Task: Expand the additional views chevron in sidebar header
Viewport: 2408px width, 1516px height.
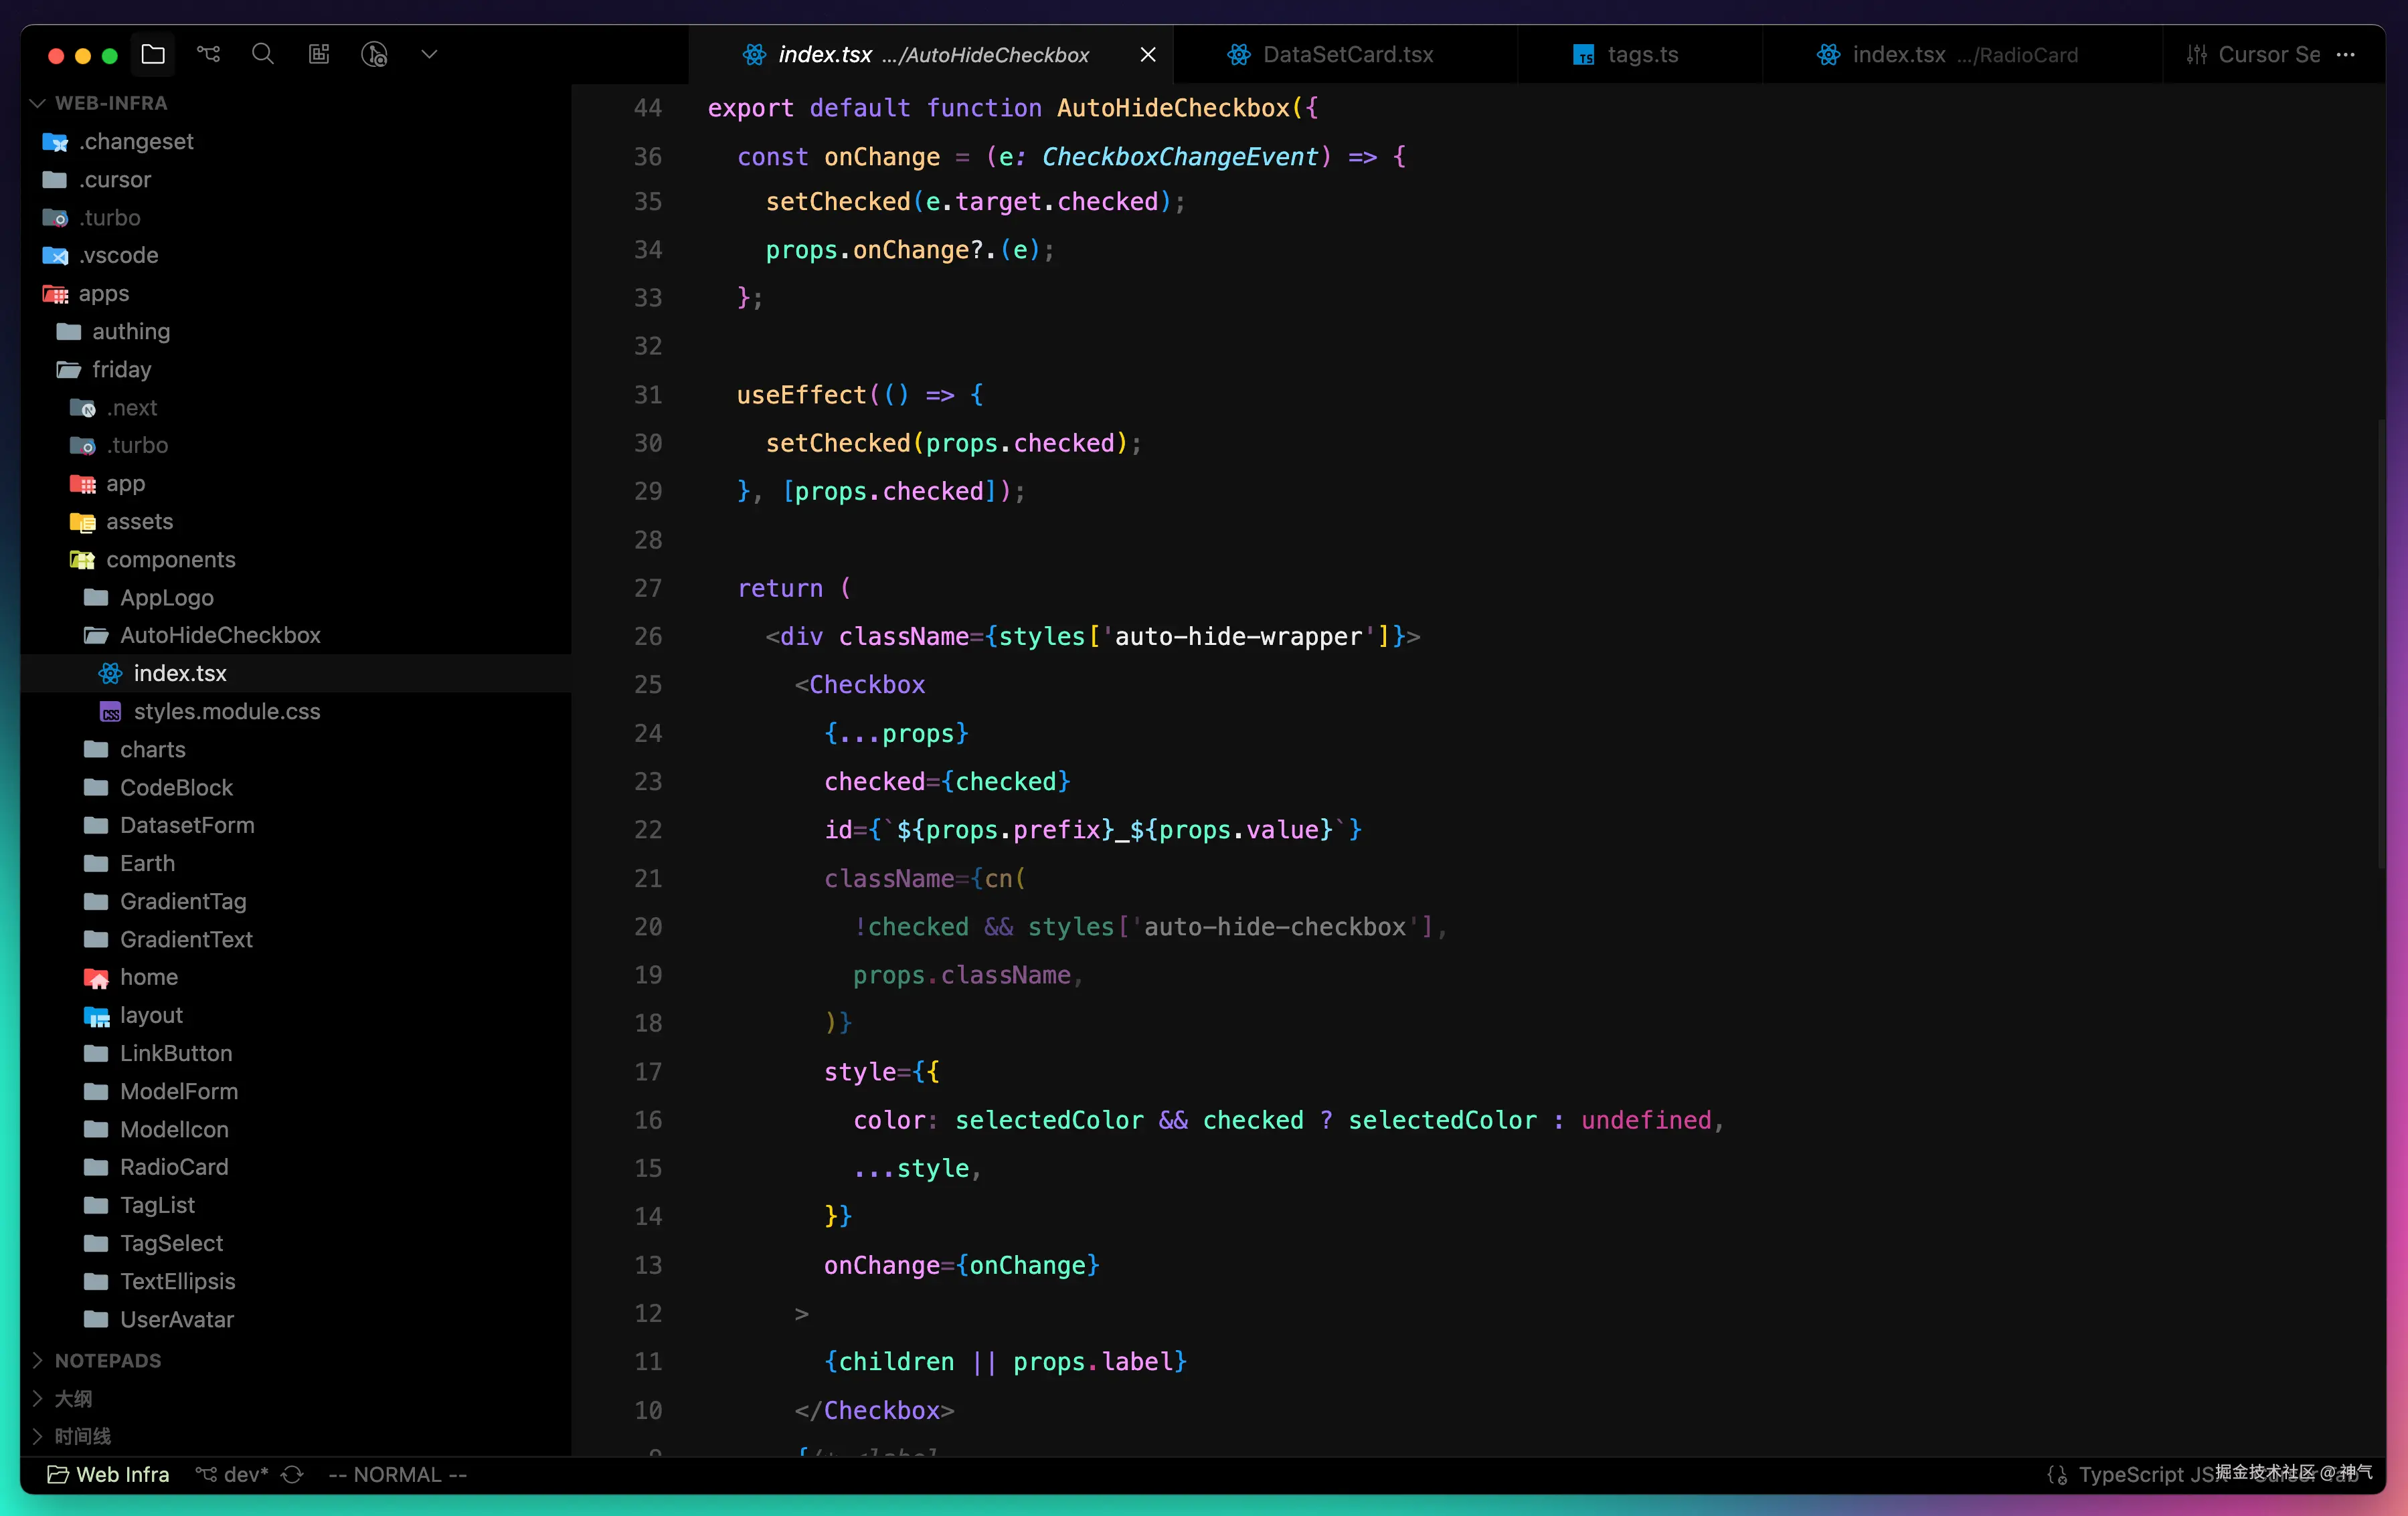Action: tap(429, 54)
